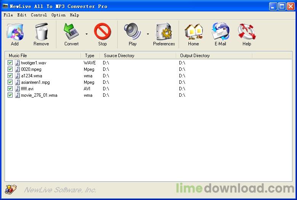Start conversion with the Convert icon
Image resolution: width=297 pixels, height=200 pixels.
pyautogui.click(x=71, y=32)
